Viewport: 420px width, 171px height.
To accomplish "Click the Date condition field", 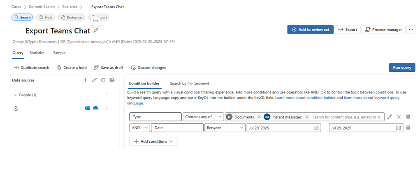I will (177, 128).
